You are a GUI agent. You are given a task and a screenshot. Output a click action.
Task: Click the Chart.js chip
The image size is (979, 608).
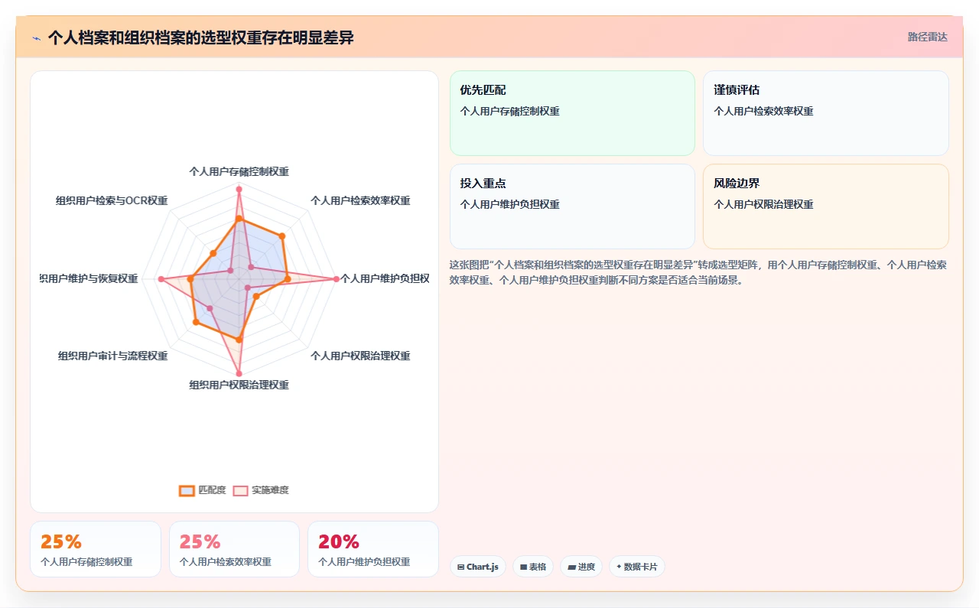(478, 567)
